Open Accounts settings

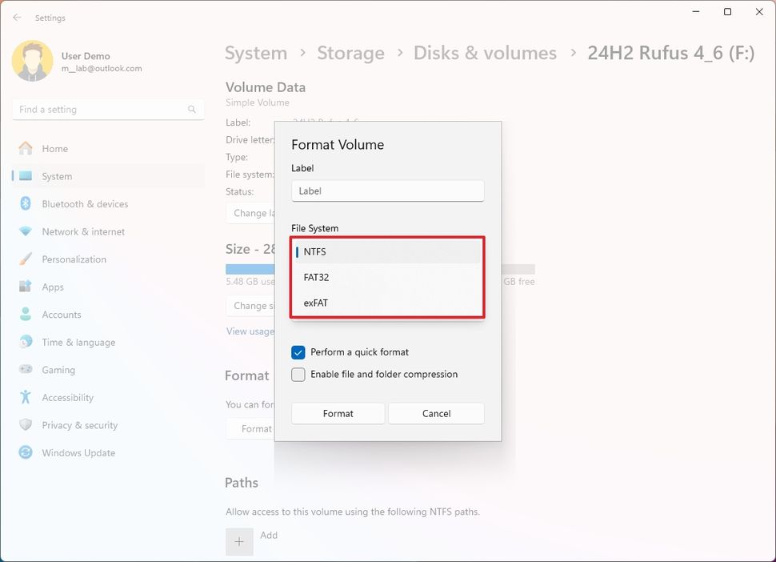[62, 314]
